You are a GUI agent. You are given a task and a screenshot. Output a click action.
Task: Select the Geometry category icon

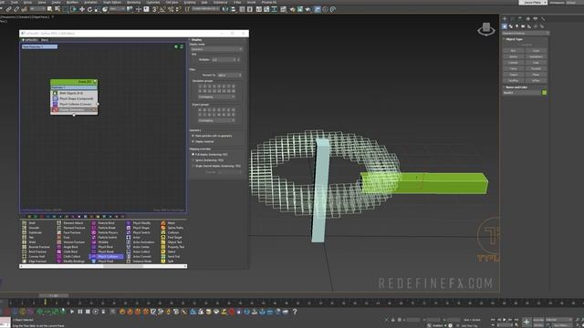pos(505,26)
